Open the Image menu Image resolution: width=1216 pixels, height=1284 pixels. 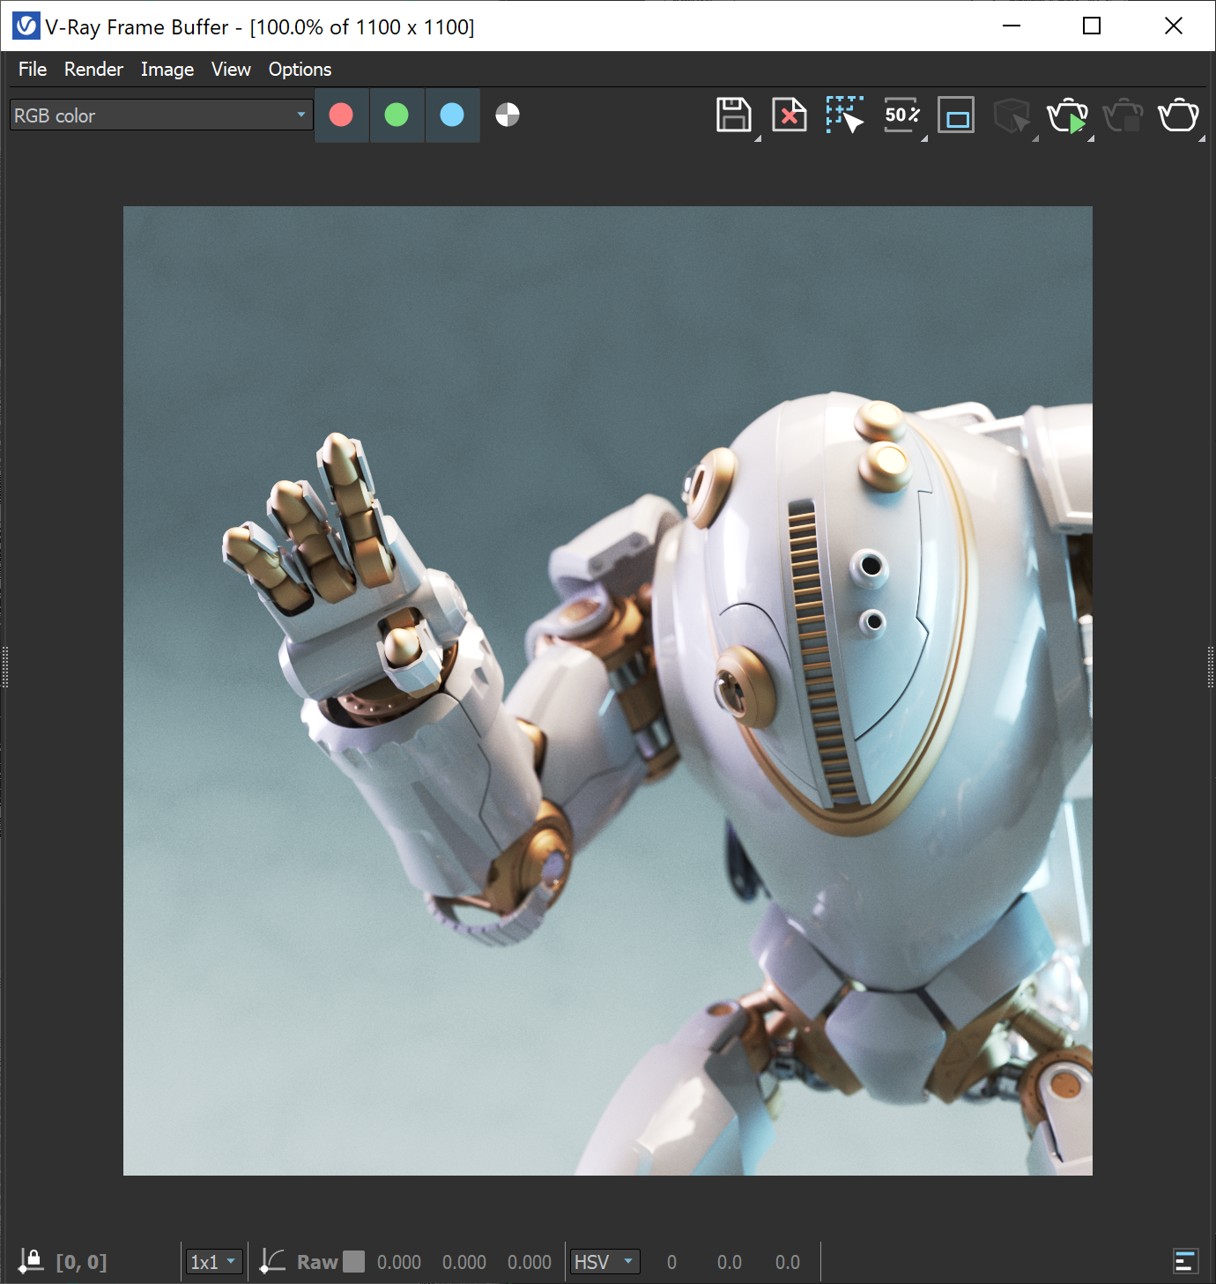click(x=167, y=69)
